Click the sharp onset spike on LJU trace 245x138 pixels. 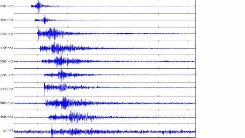[51, 131]
